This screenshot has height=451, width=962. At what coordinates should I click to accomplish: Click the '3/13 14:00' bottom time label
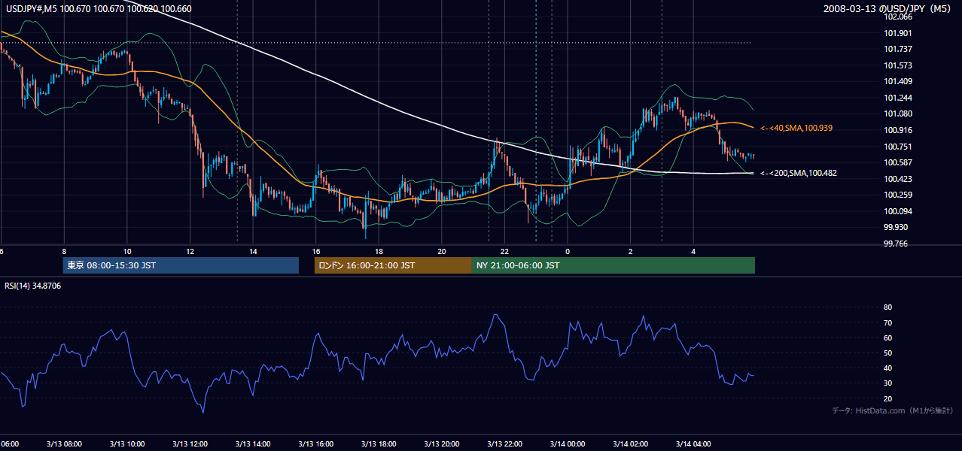[253, 444]
